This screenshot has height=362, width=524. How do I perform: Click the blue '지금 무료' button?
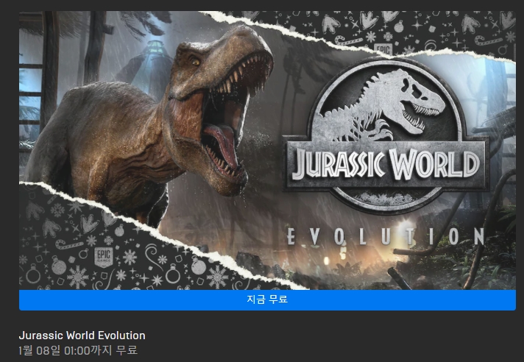pyautogui.click(x=267, y=300)
